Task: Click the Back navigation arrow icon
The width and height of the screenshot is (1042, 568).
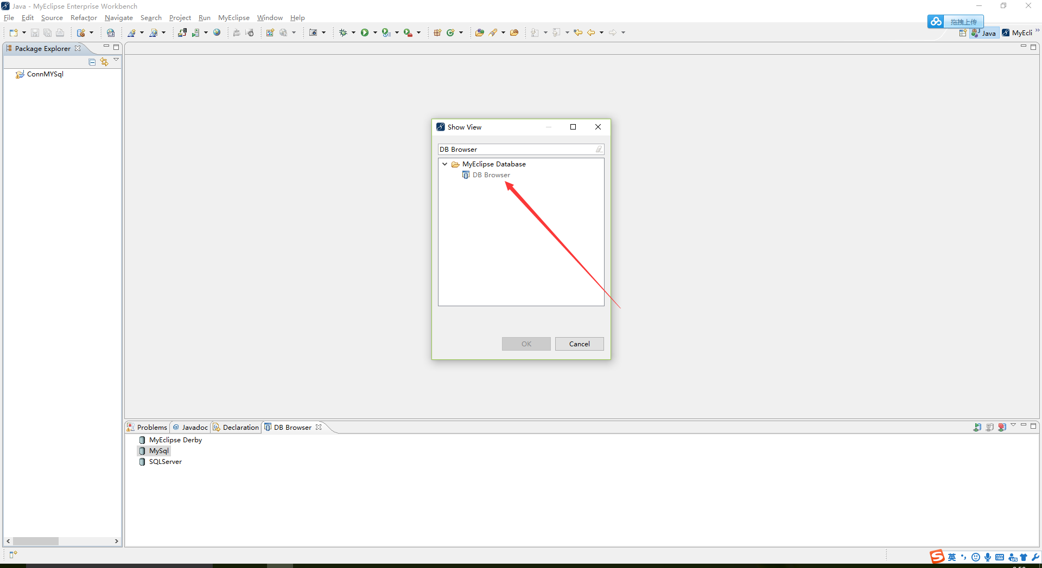Action: [591, 33]
